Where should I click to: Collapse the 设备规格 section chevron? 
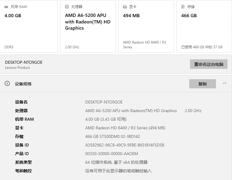click(x=225, y=83)
